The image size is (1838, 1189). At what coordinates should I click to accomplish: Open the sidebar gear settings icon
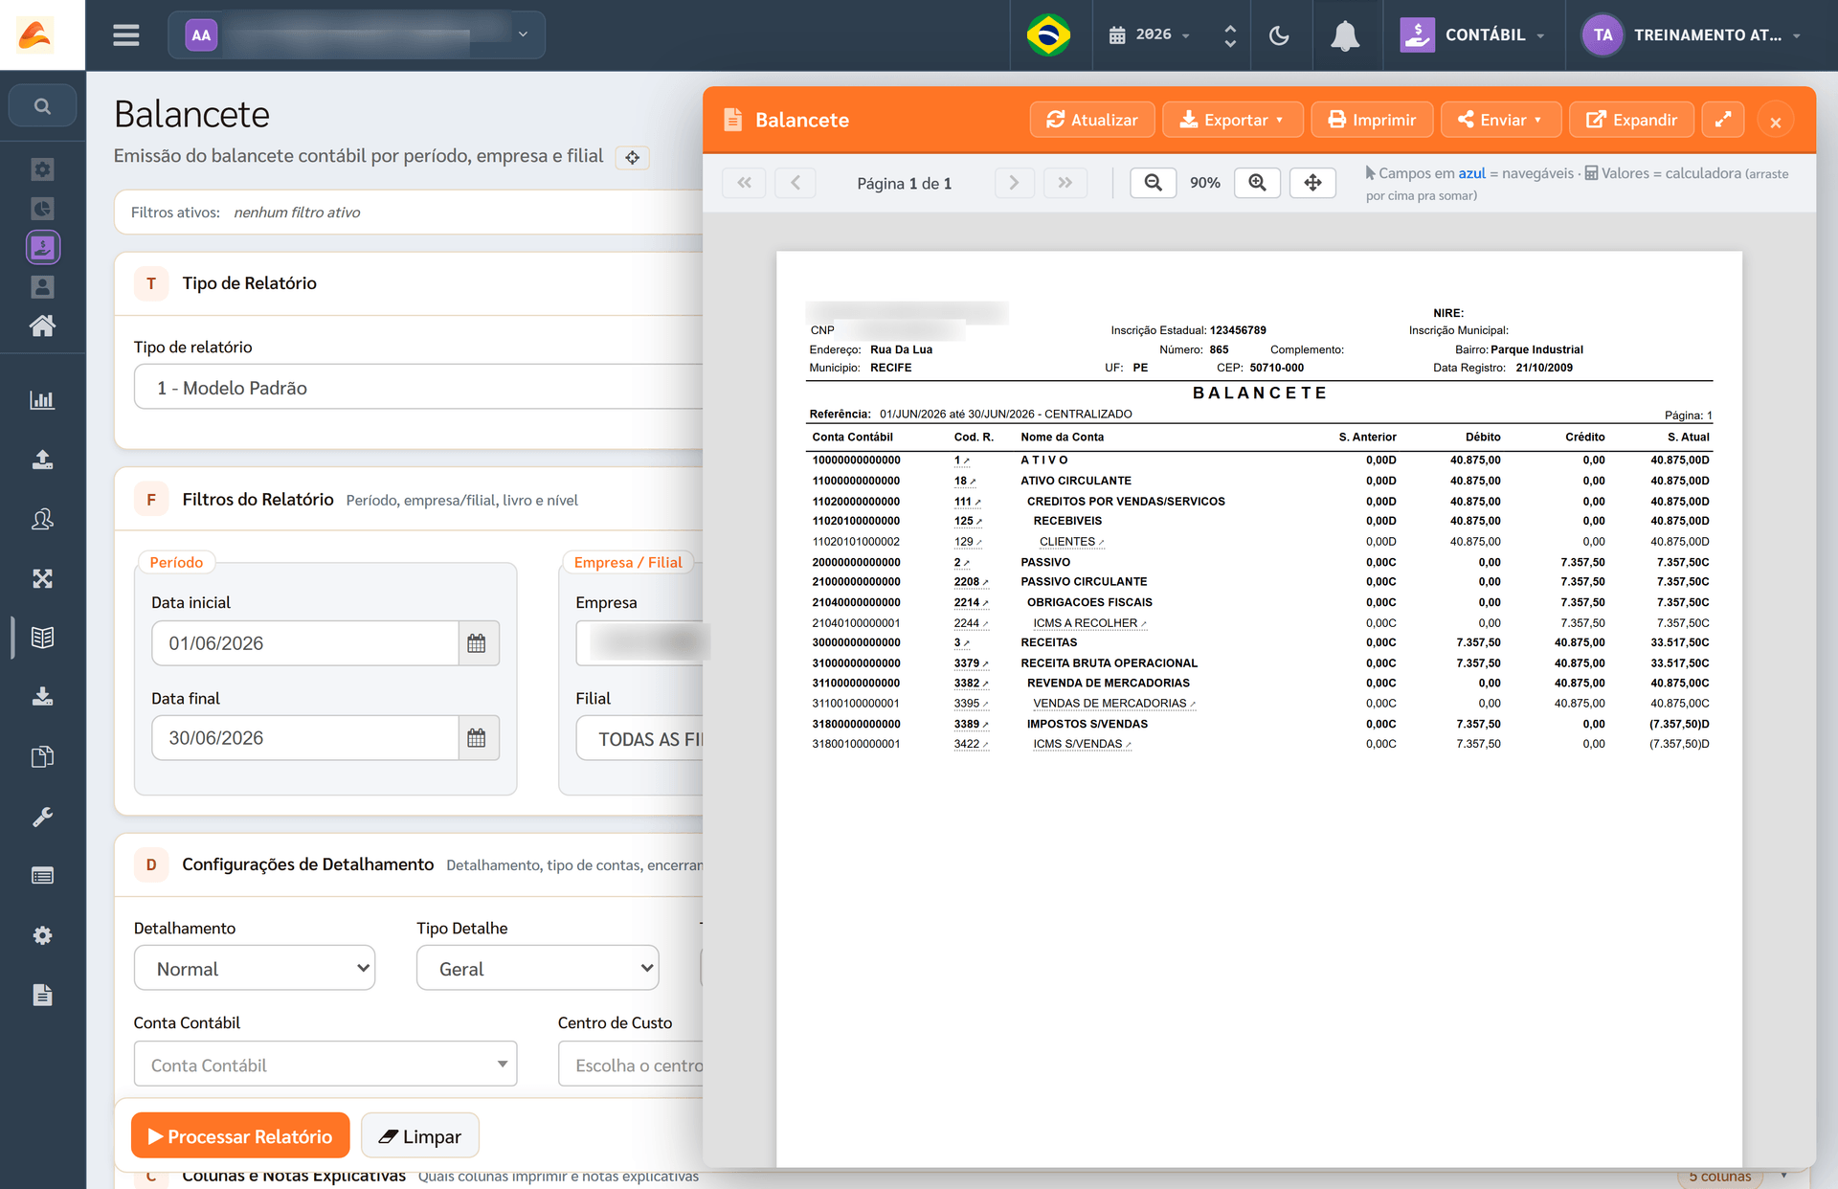[x=42, y=935]
